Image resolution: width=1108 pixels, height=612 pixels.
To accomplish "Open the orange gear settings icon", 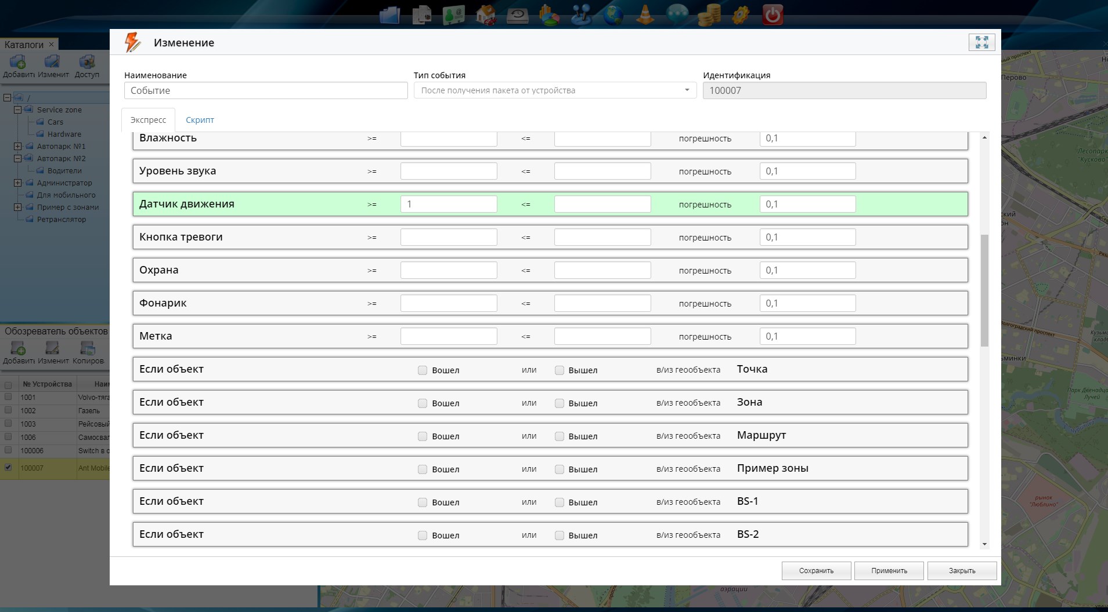I will [x=741, y=14].
